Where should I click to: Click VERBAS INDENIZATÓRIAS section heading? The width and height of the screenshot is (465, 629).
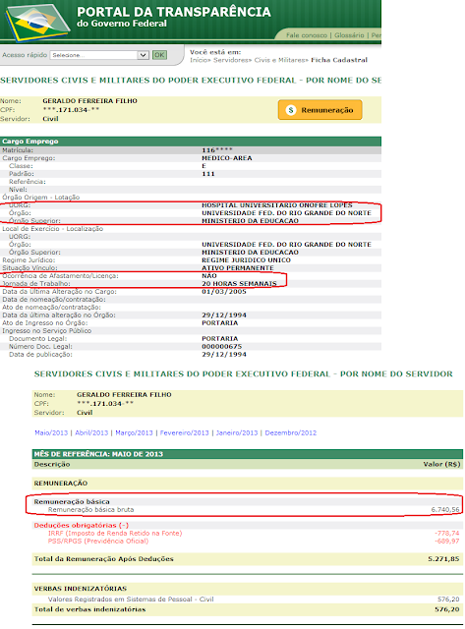[x=81, y=589]
